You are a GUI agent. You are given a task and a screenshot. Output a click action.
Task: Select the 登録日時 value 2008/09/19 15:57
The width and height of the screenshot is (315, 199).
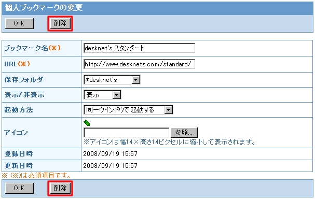click(x=111, y=154)
